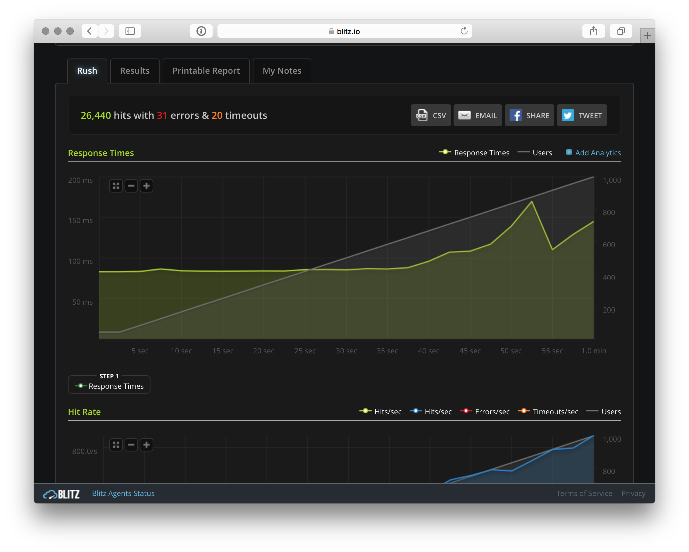This screenshot has width=689, height=552.
Task: Click the 20 timeouts count
Action: tap(217, 115)
